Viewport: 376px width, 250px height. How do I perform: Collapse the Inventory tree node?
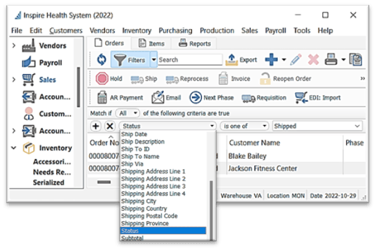[14, 148]
